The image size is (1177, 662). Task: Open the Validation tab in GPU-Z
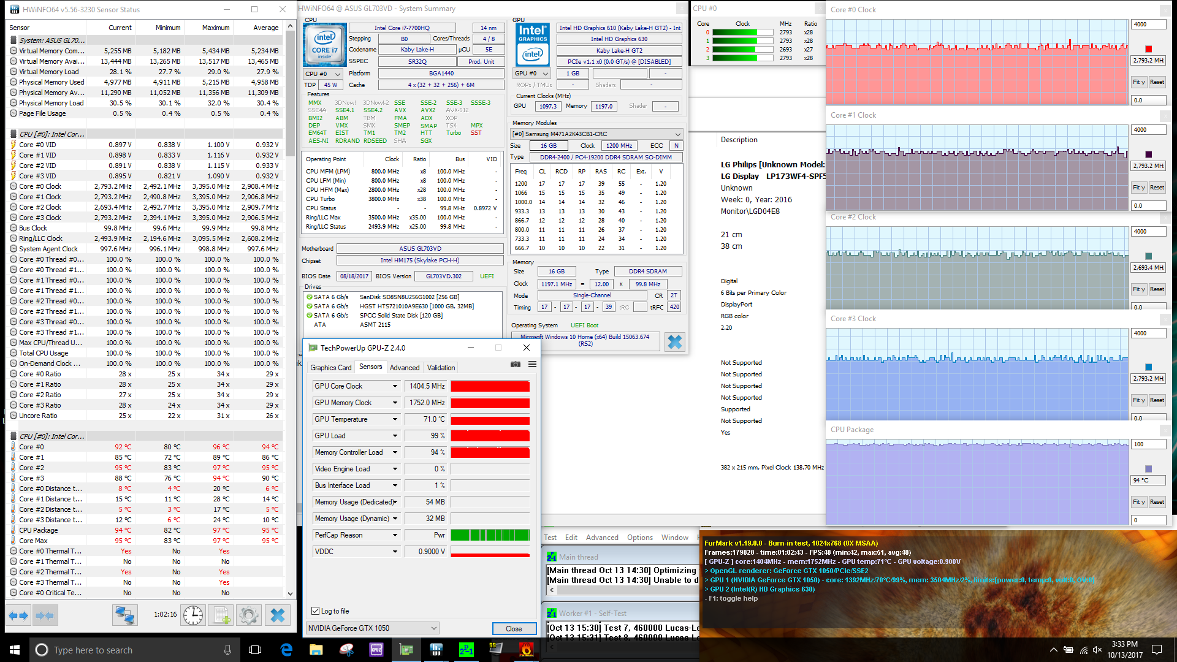point(441,368)
